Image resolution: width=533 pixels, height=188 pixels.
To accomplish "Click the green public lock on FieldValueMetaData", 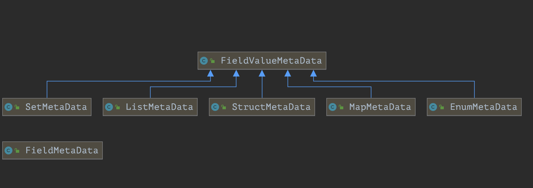I will (x=212, y=61).
